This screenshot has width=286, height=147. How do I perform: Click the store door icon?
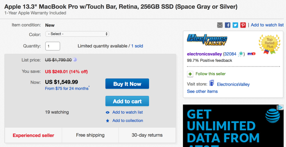[212, 83]
